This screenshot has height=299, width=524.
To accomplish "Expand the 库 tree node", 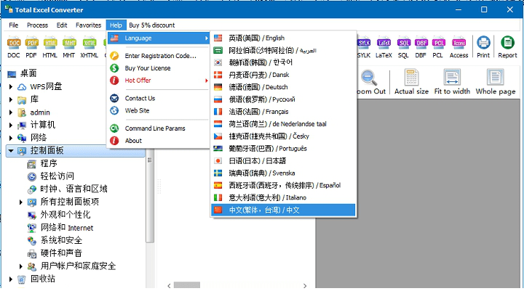I will [11, 99].
